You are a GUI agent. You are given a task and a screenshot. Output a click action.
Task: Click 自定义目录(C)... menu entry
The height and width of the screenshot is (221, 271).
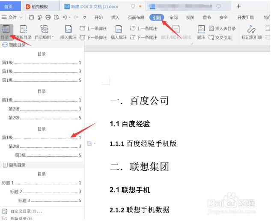pyautogui.click(x=26, y=211)
